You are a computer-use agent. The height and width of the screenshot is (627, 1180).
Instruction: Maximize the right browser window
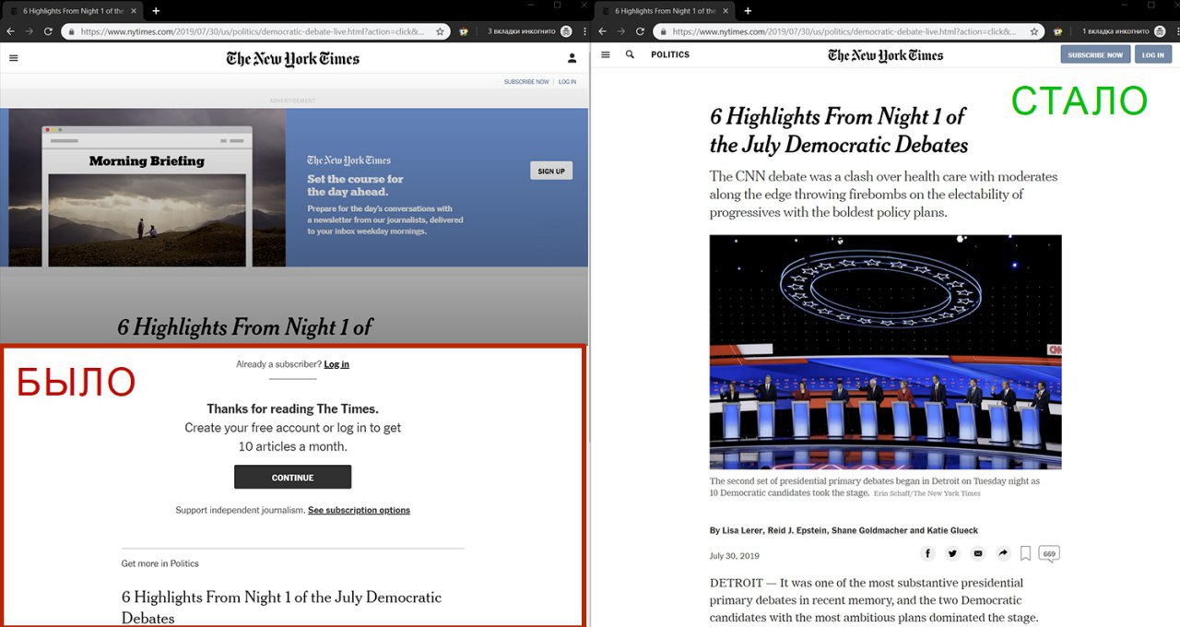click(x=1150, y=5)
